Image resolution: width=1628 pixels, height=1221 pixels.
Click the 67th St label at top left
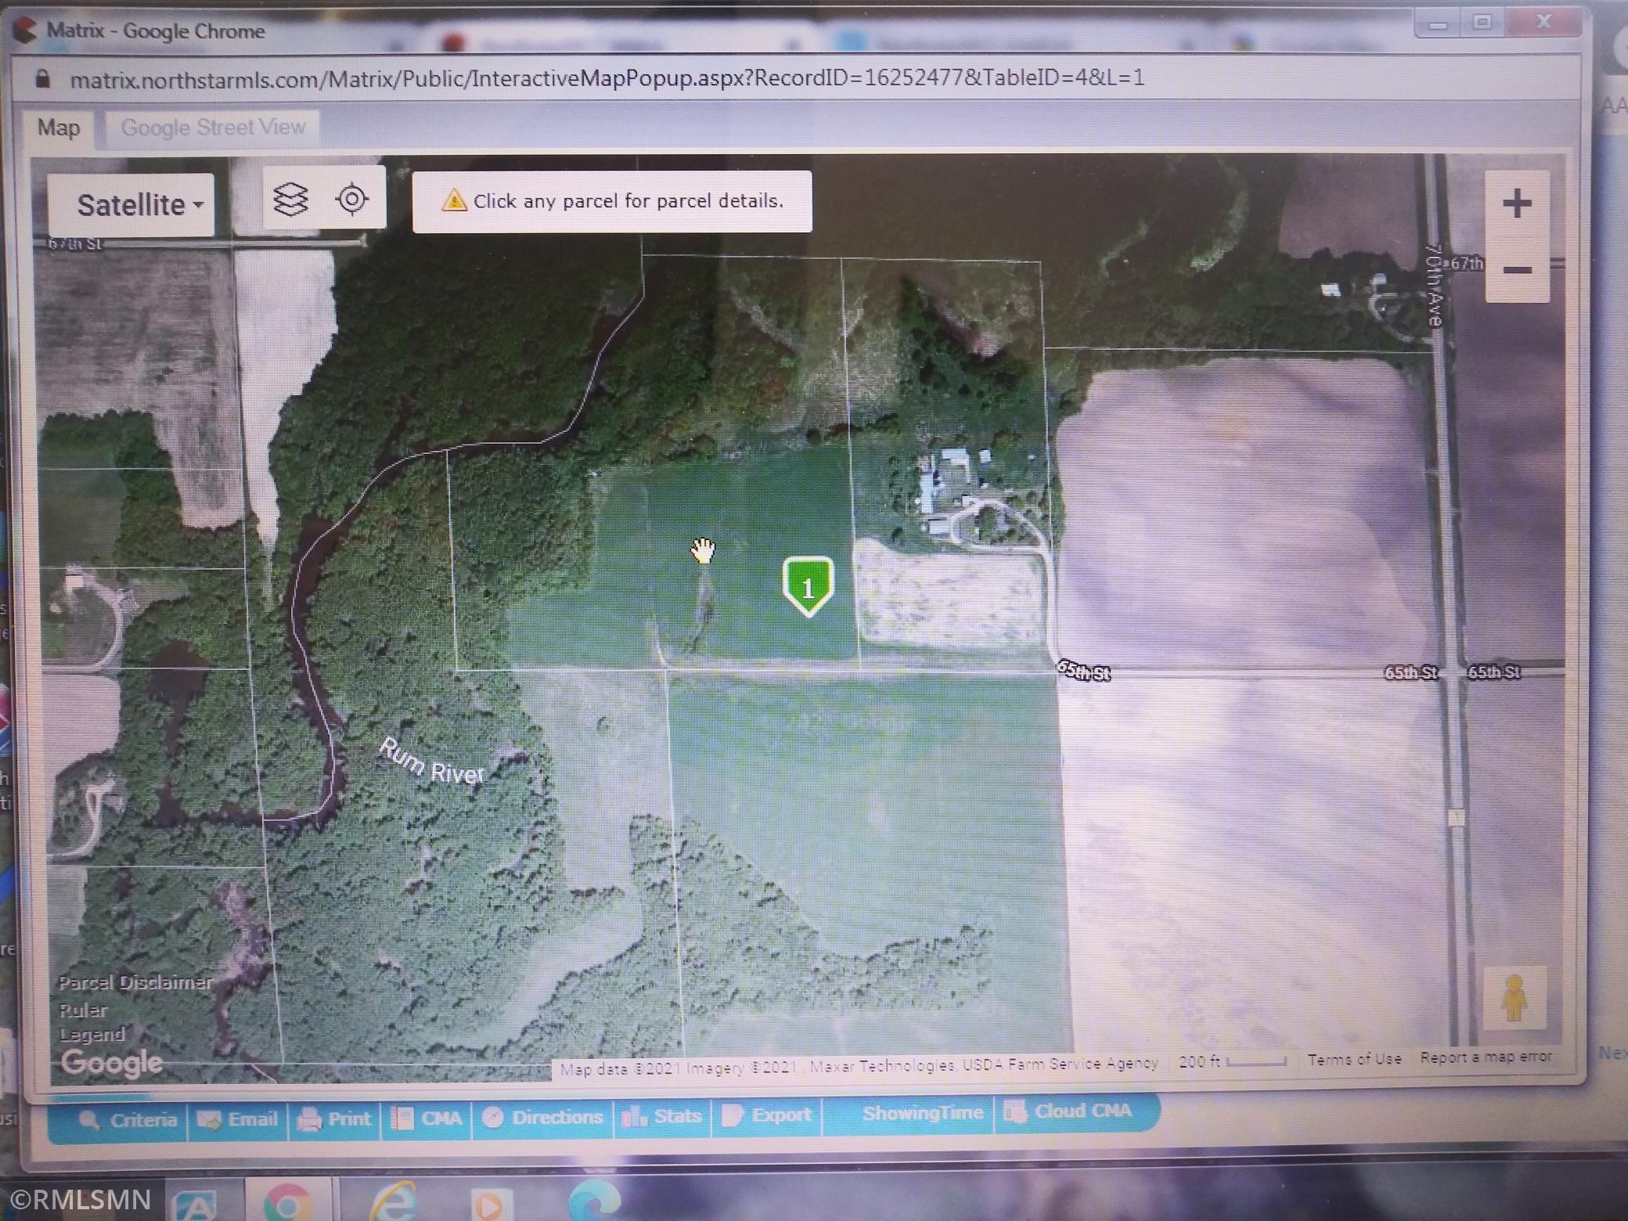tap(74, 244)
